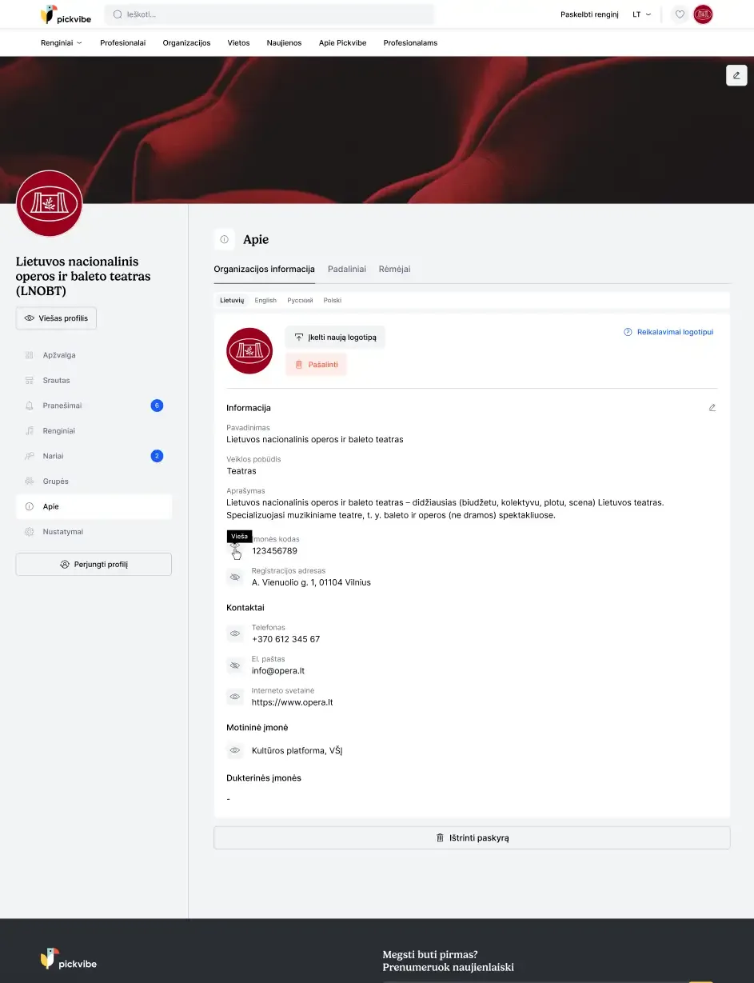Select the Lietuvių language tab
This screenshot has height=983, width=754.
(x=232, y=301)
